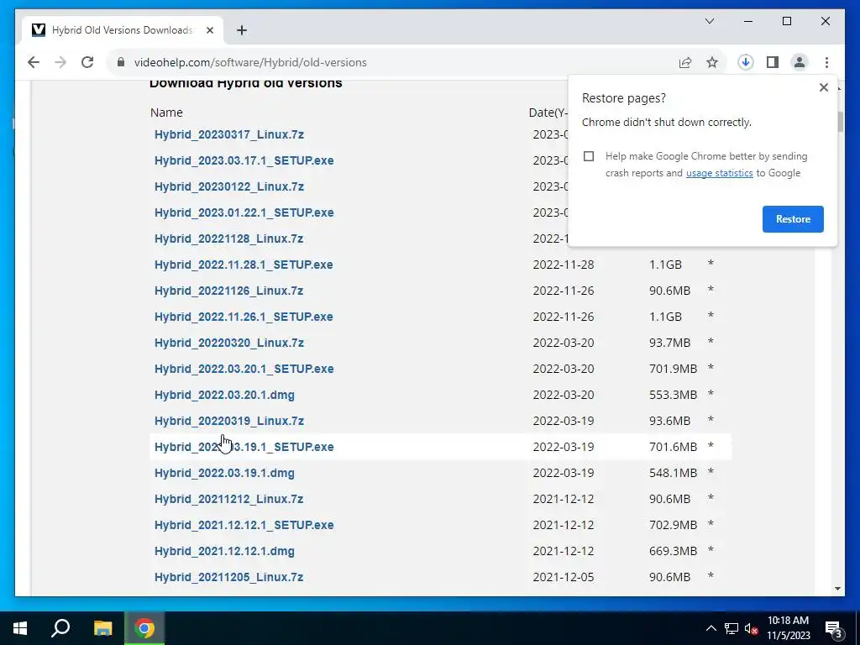The height and width of the screenshot is (645, 860).
Task: Download Hybrid_20221128_Linux.7z
Action: pos(228,239)
